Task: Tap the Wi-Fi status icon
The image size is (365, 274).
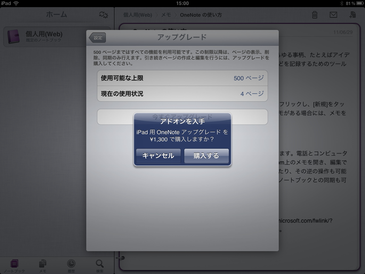Action: 16,3
